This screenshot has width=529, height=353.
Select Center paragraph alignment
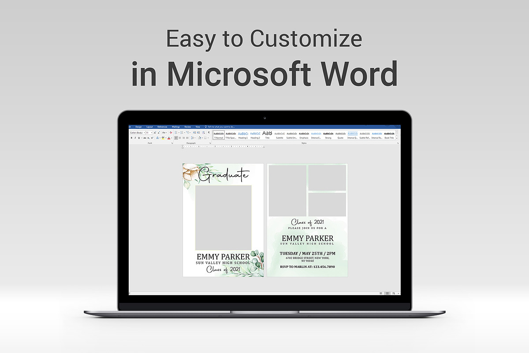pyautogui.click(x=180, y=138)
